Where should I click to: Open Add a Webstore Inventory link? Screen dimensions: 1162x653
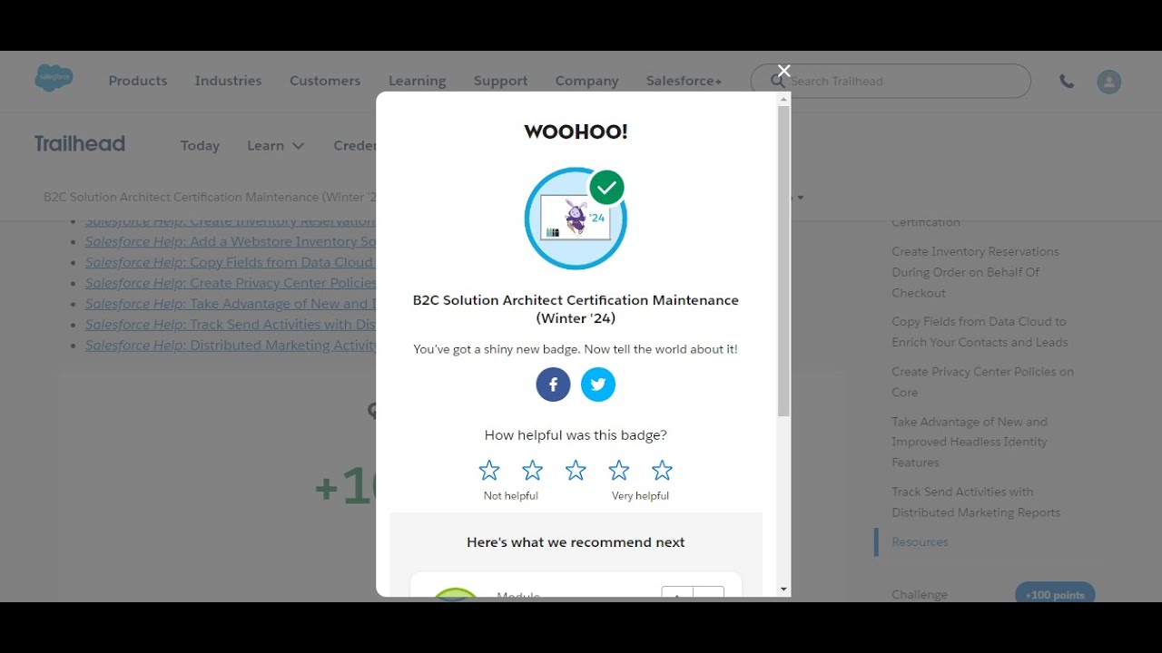231,242
